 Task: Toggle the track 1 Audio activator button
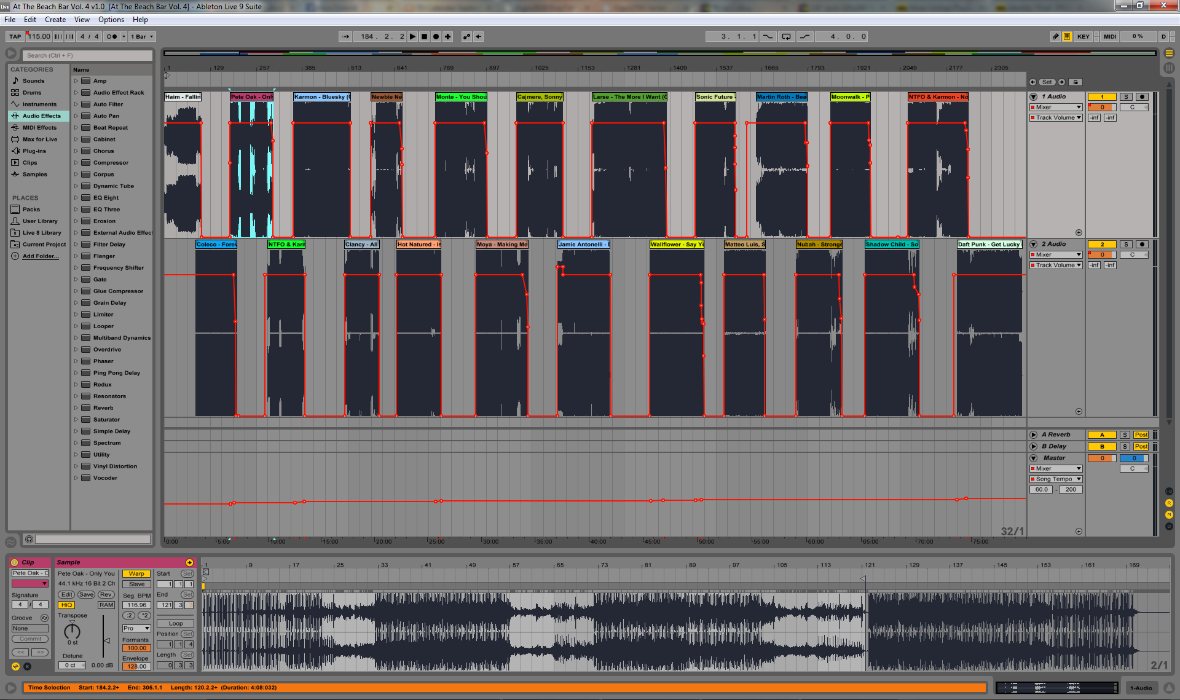coord(1102,97)
